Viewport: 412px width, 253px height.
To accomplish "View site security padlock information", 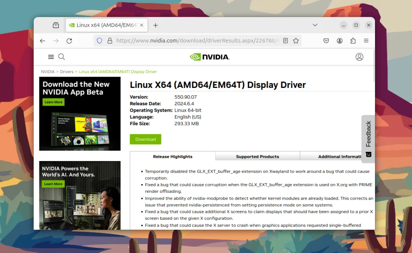I will click(x=110, y=41).
